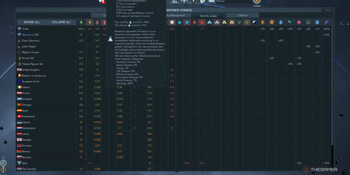Screen dimensions: 350x175
Task: Click the Spain row flag icon
Action: (19, 111)
